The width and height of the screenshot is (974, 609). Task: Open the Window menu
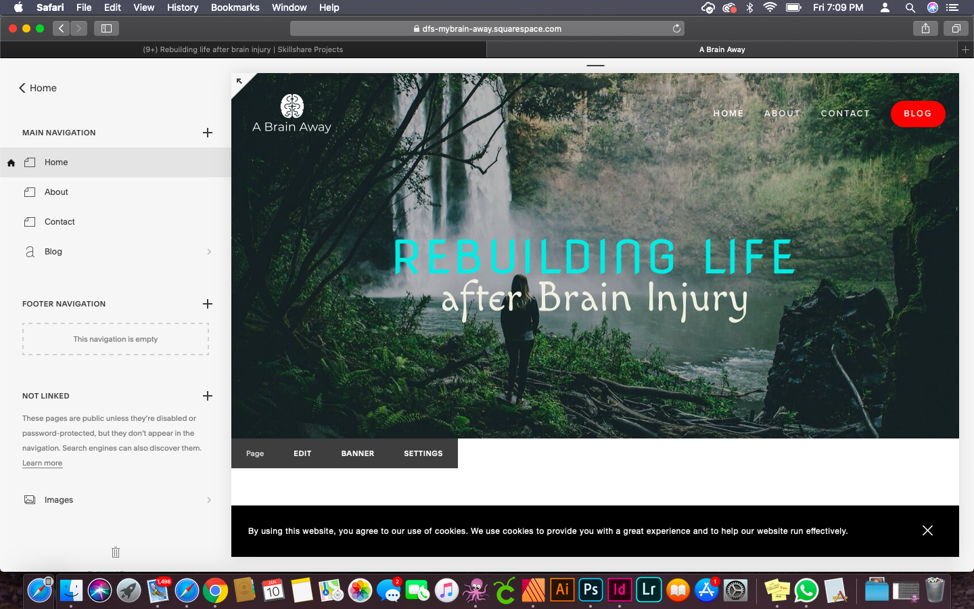[289, 7]
